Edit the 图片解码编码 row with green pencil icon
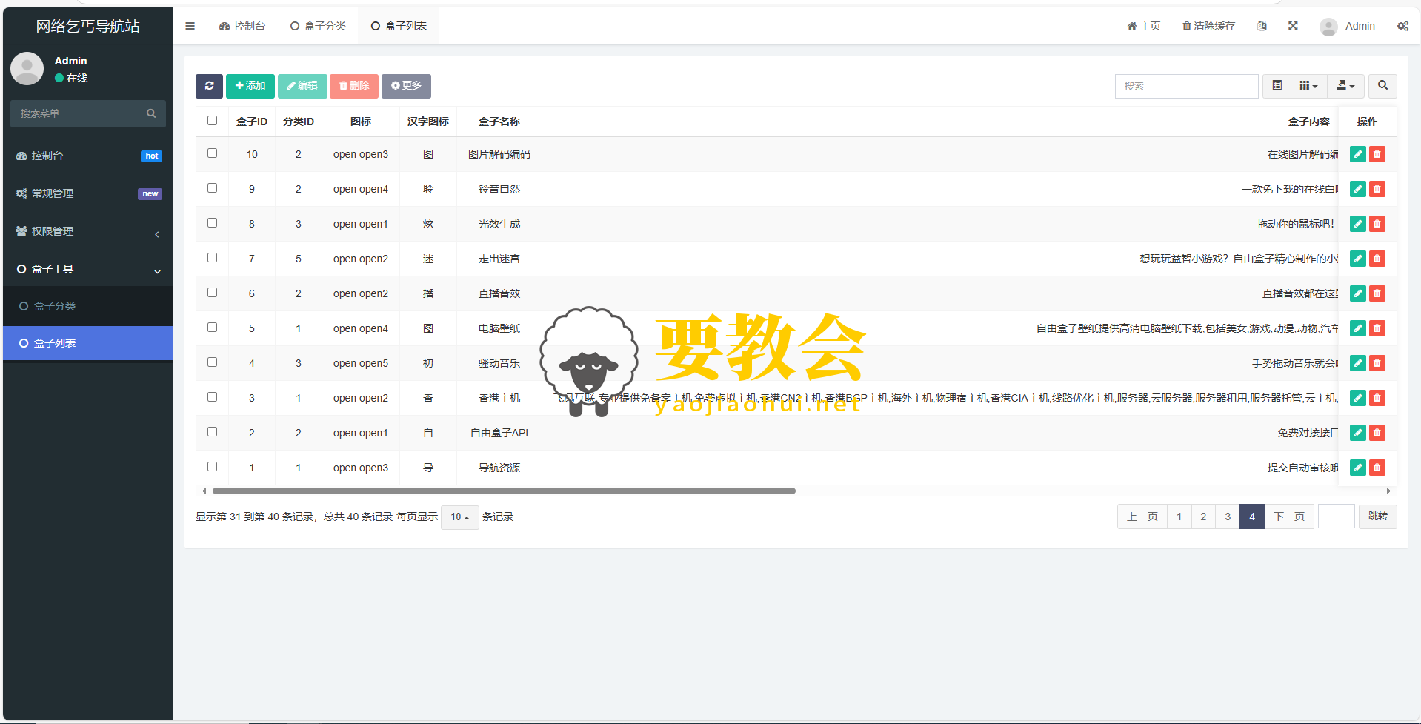 [1358, 154]
